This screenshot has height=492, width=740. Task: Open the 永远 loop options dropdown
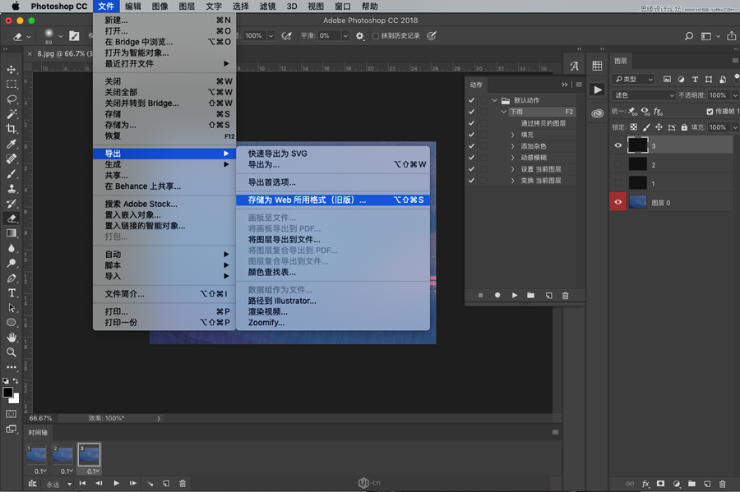point(56,484)
